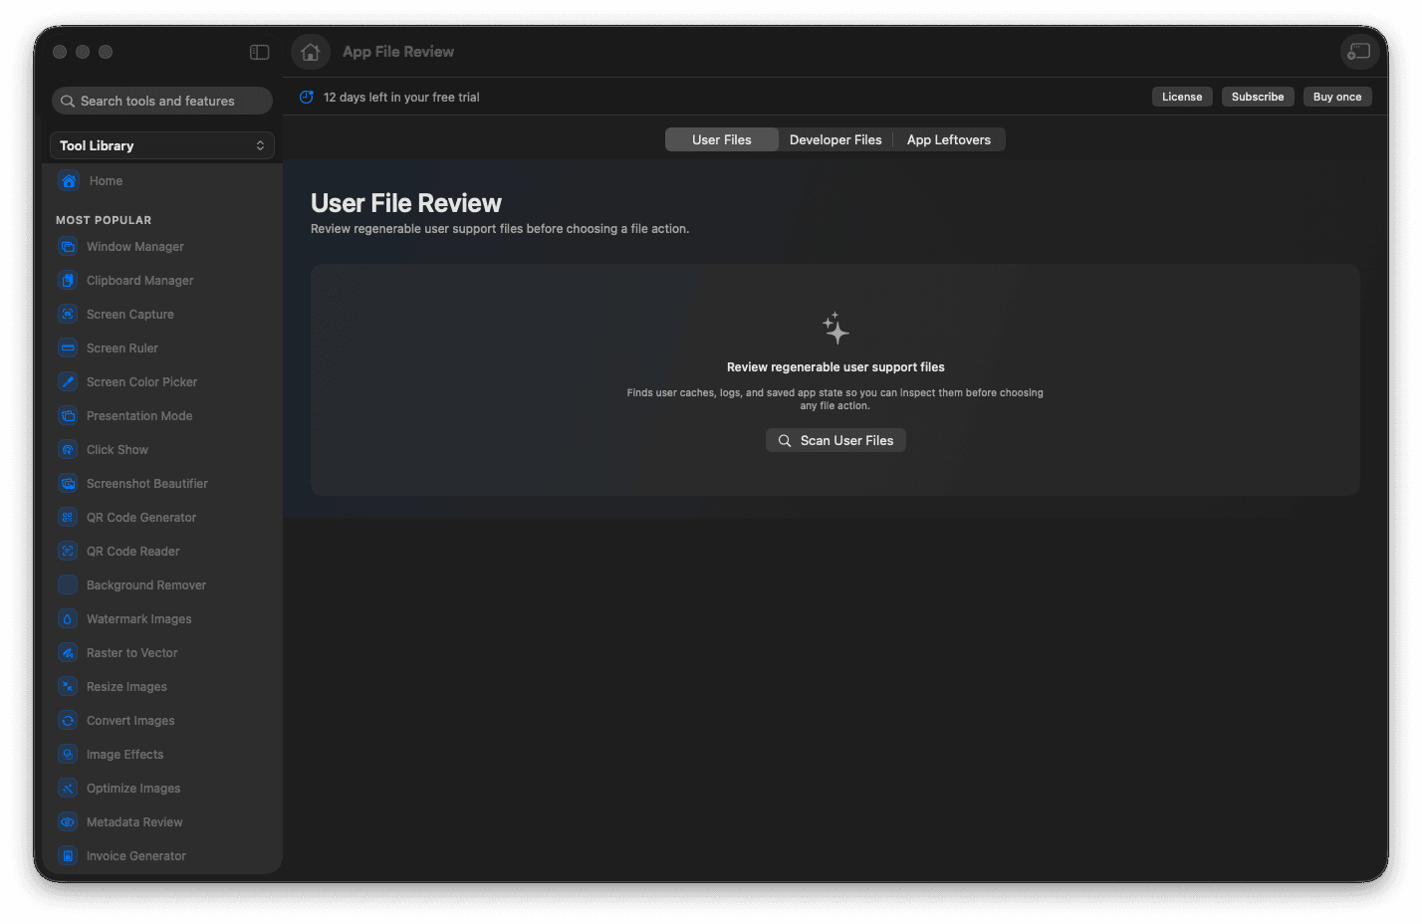This screenshot has width=1422, height=924.
Task: Click the Background Remover icon
Action: click(68, 585)
